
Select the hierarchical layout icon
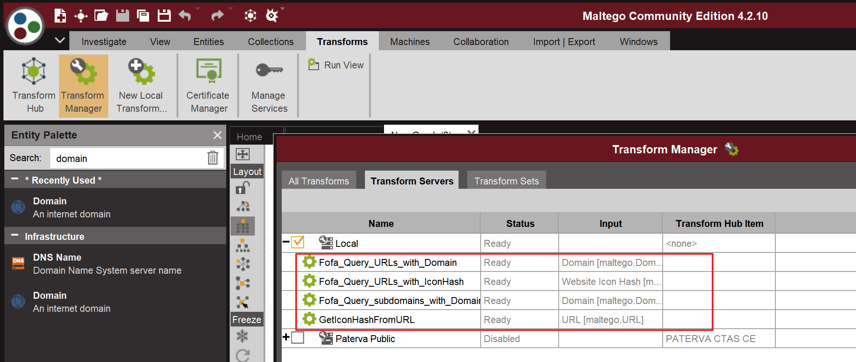click(243, 245)
